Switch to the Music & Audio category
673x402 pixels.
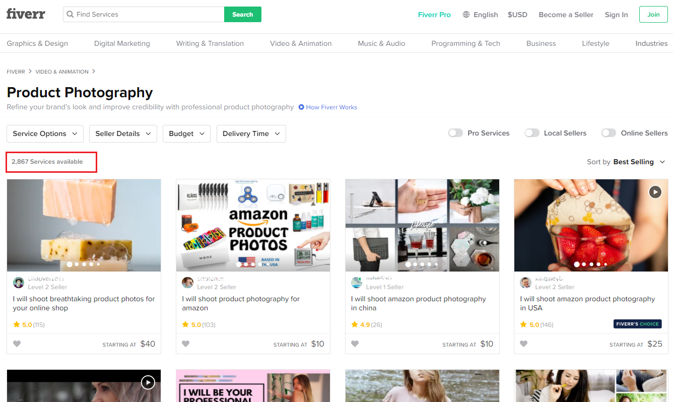(x=381, y=43)
